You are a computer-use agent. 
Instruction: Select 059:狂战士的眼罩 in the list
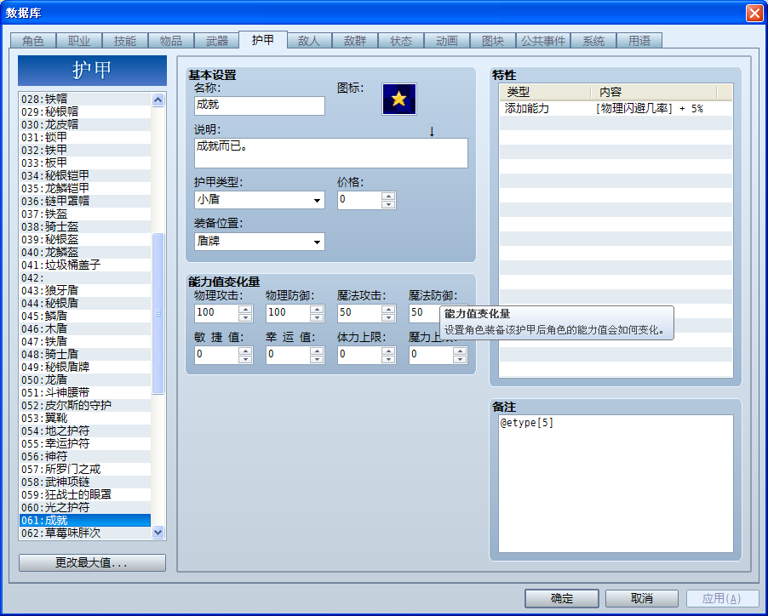85,494
